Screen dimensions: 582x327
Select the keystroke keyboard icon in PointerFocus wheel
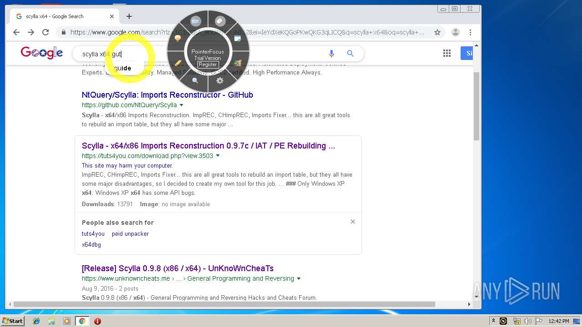coord(196,21)
